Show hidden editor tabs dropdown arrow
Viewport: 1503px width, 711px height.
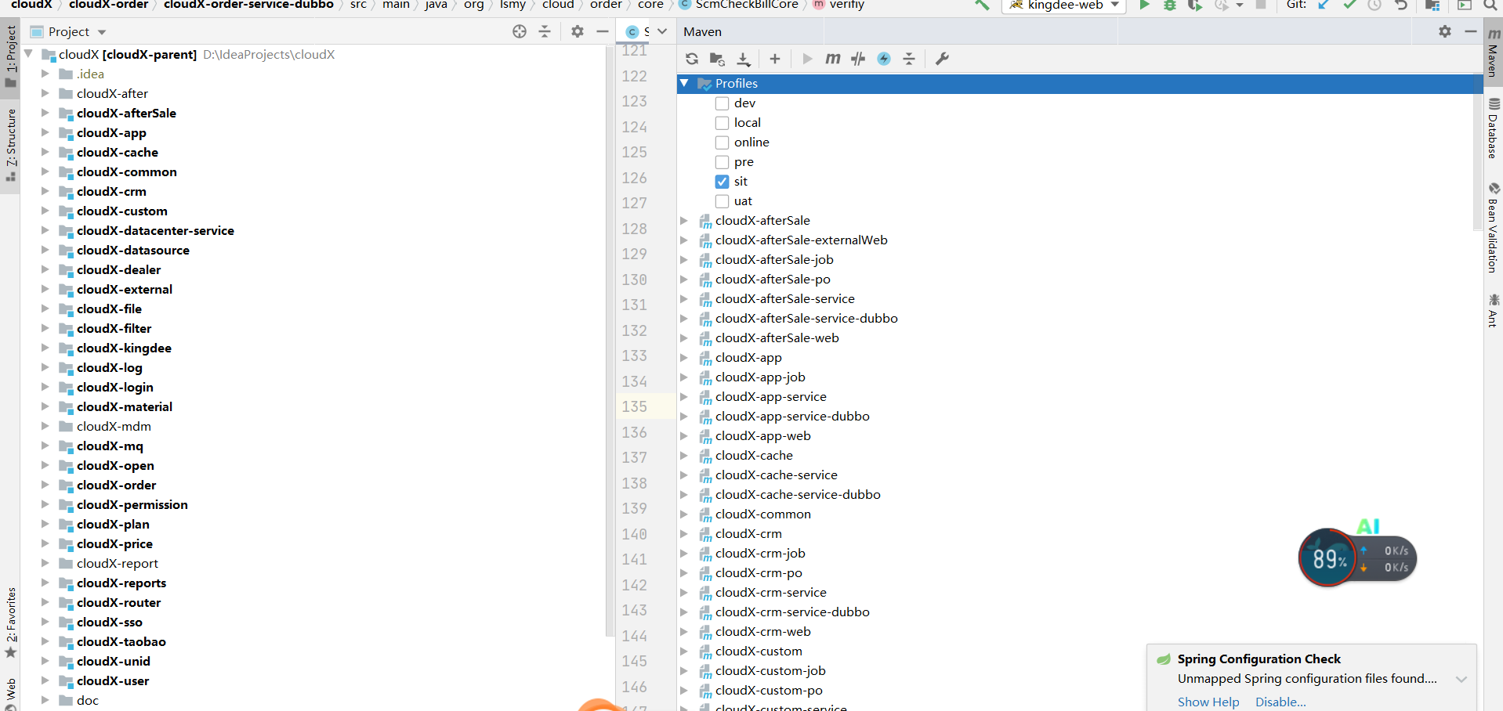662,31
